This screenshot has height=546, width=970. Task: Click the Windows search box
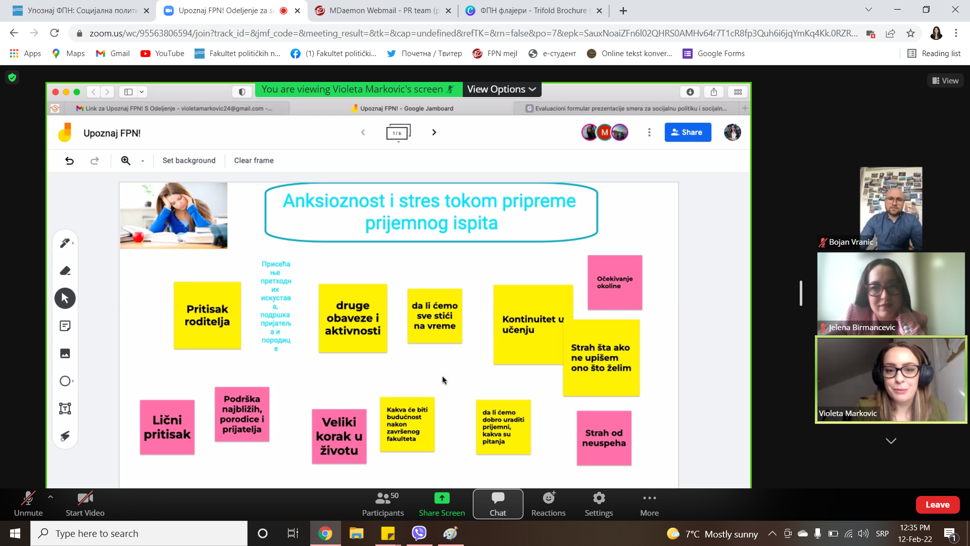(139, 533)
